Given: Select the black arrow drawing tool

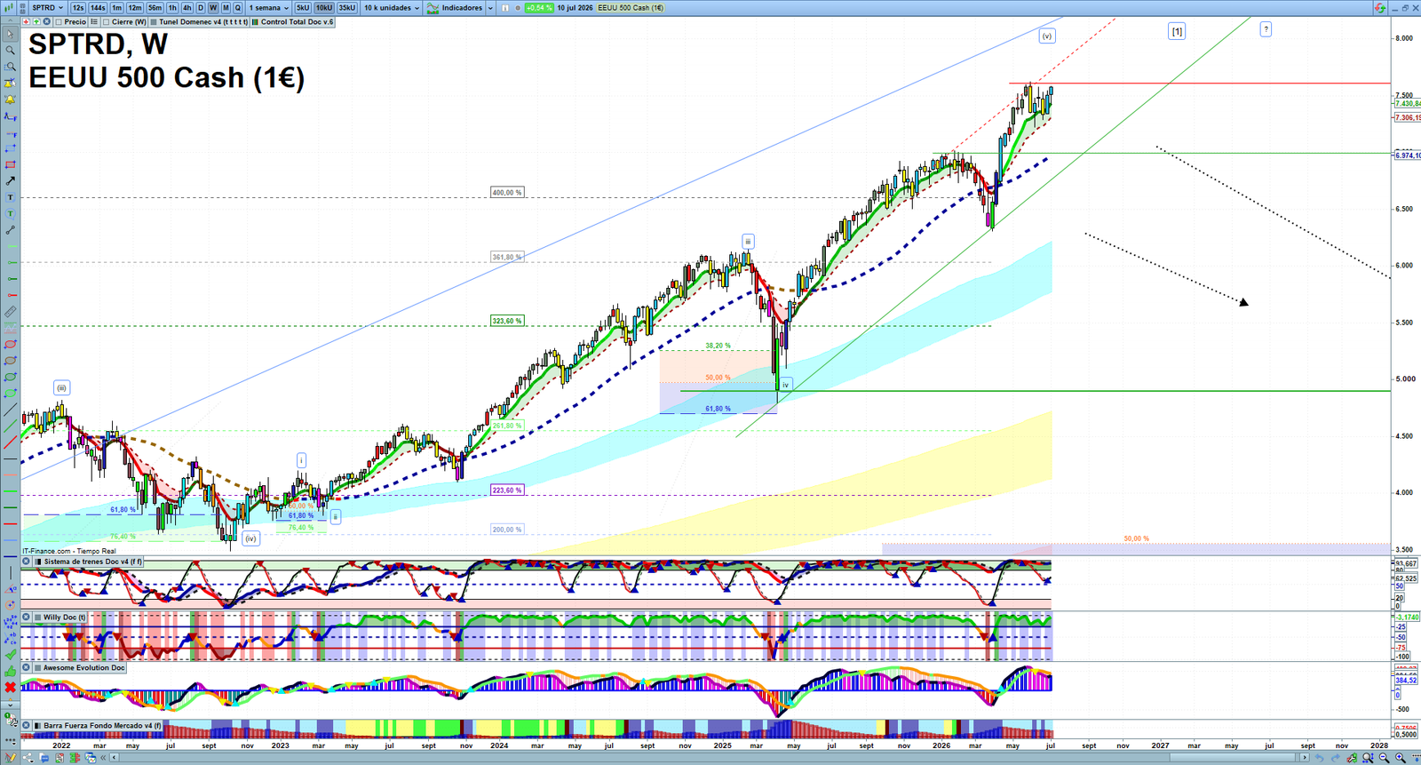Looking at the screenshot, I should pyautogui.click(x=10, y=180).
